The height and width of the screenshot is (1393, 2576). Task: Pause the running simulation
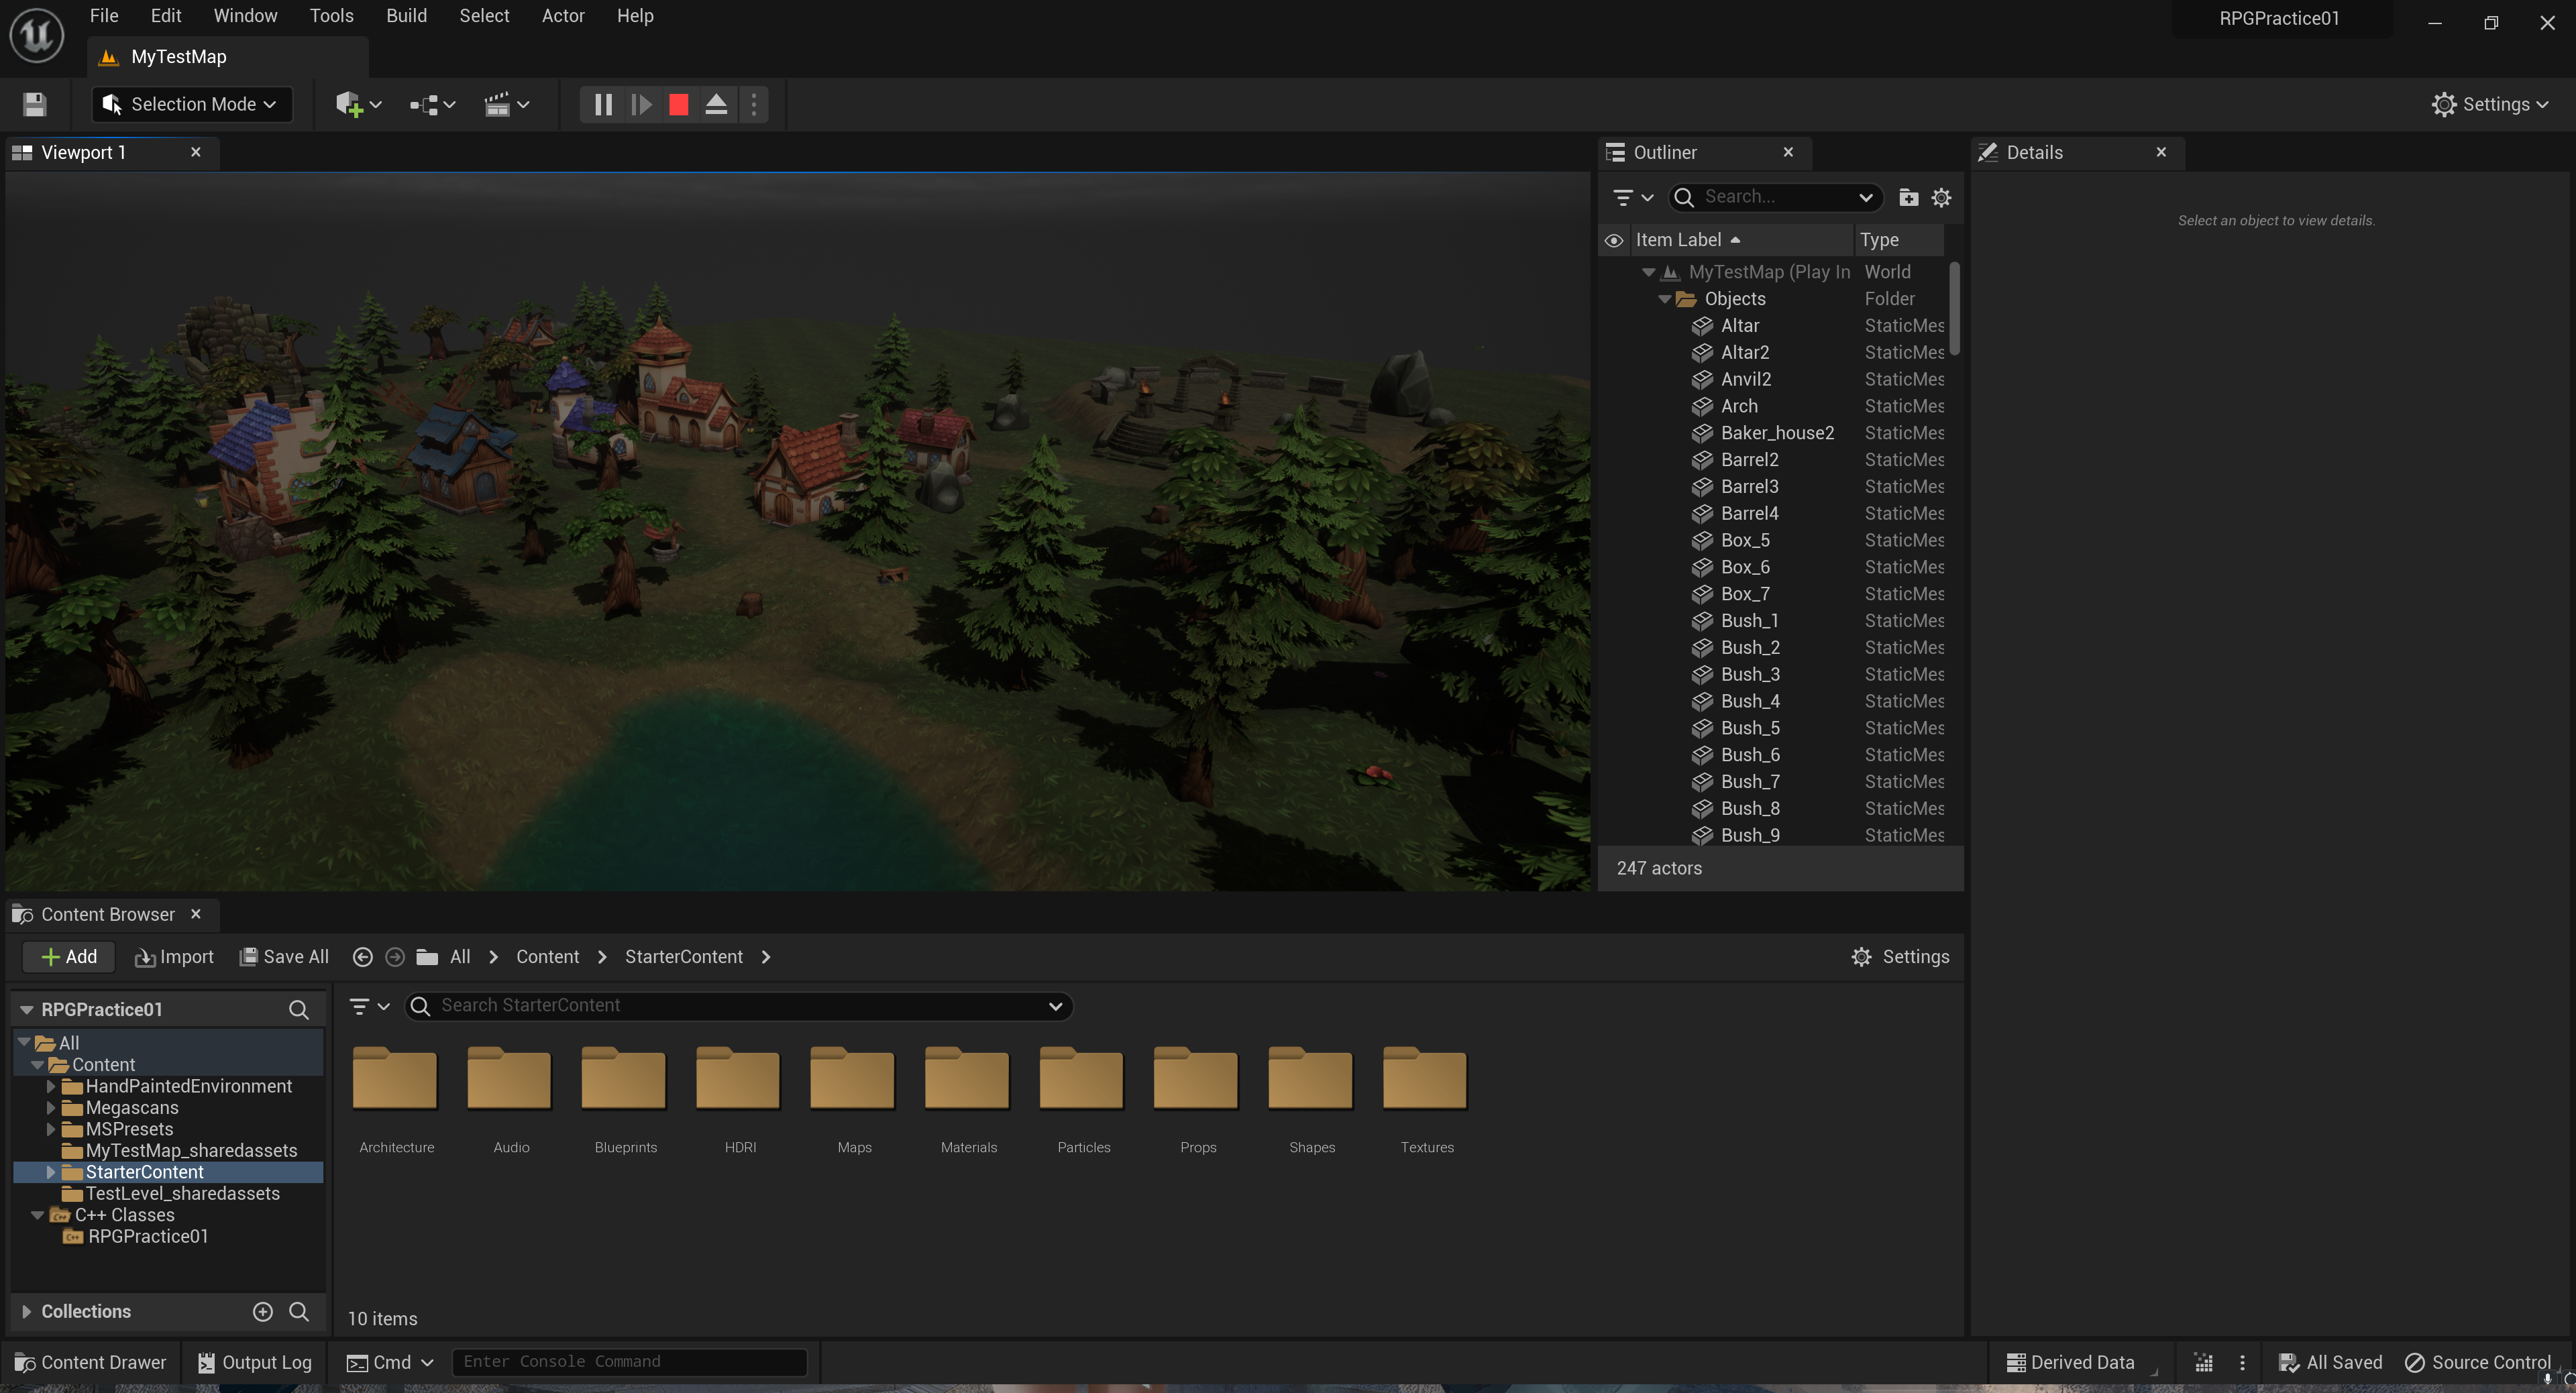tap(603, 104)
